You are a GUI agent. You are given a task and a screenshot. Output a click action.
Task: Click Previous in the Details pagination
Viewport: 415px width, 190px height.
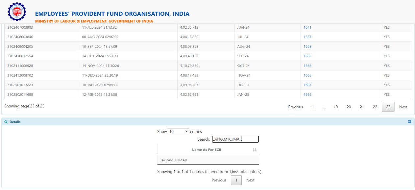219,180
